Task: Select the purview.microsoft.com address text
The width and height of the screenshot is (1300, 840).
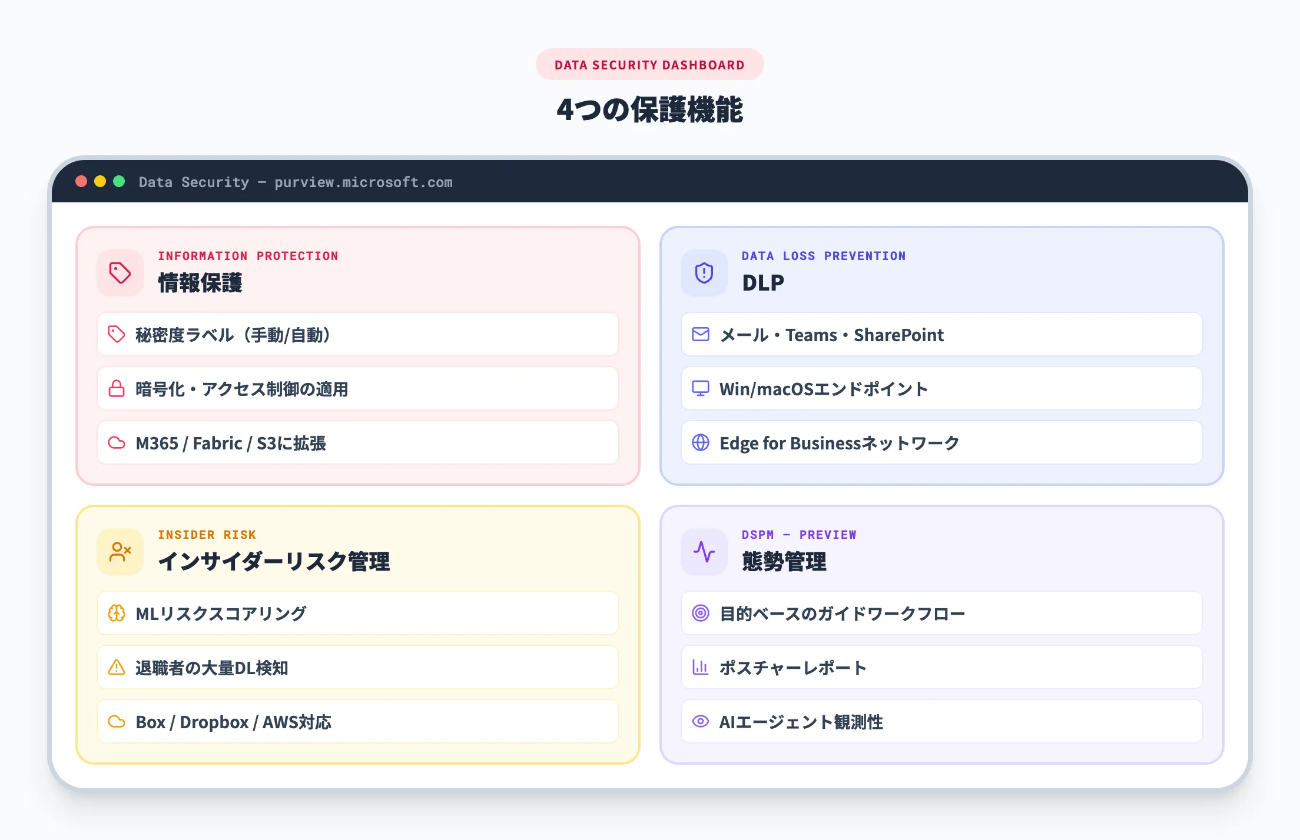Action: click(364, 182)
